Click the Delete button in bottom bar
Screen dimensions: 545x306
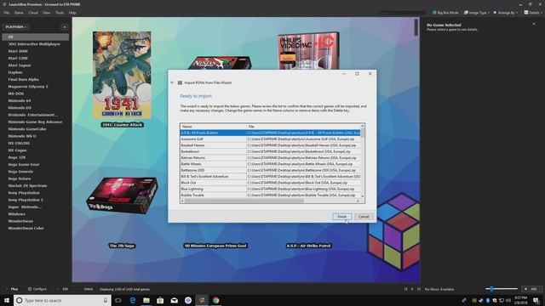tap(86, 289)
